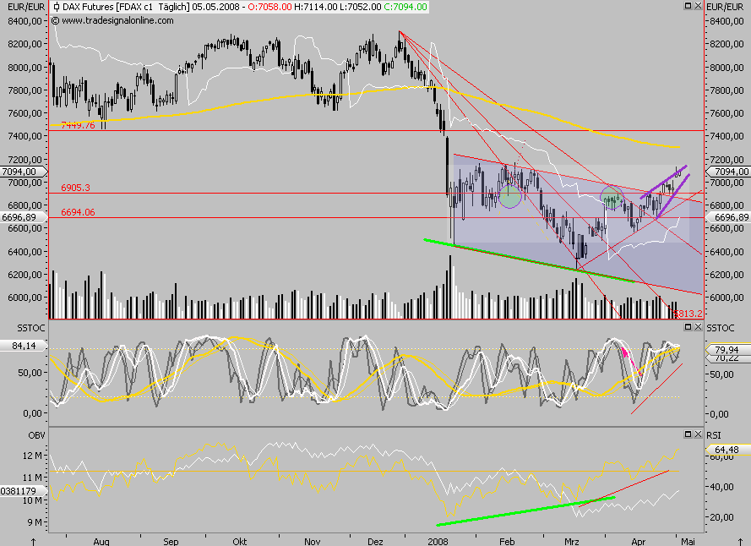Click the RSI panel label
The image size is (751, 546).
714,434
